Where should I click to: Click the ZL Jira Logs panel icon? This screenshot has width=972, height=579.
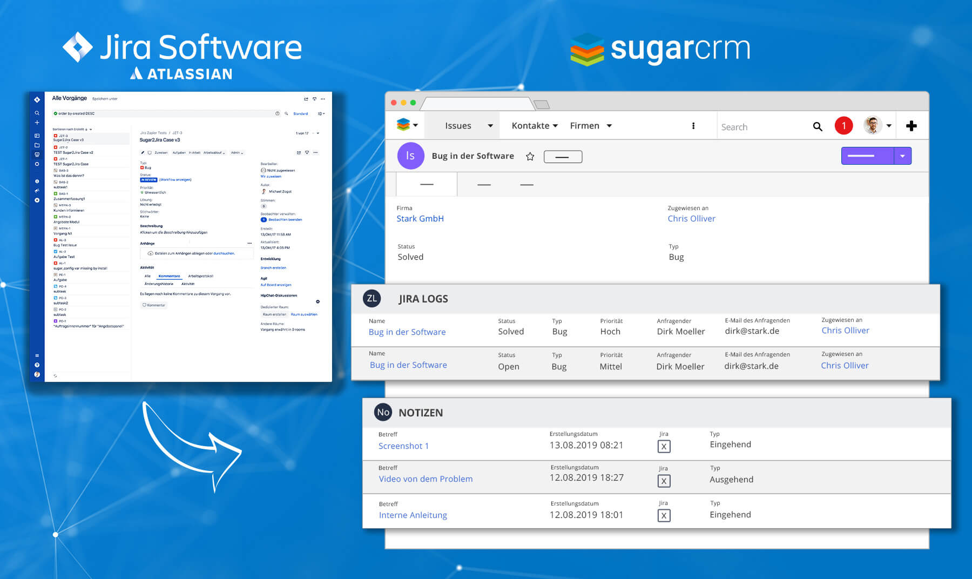[372, 299]
